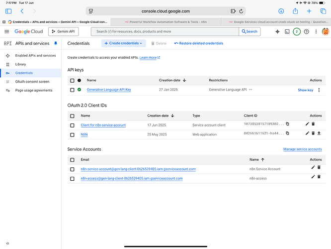The height and width of the screenshot is (249, 331).
Task: Edit the n8n Service Account row
Action: pyautogui.click(x=313, y=167)
